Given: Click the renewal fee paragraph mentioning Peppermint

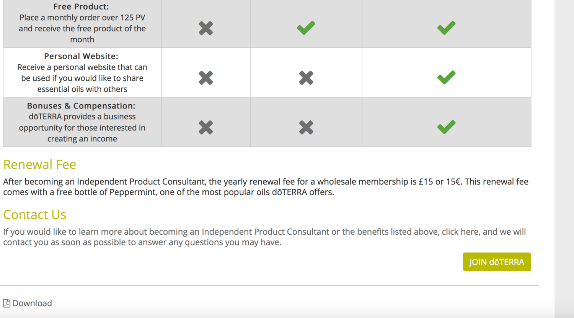Looking at the screenshot, I should point(266,187).
